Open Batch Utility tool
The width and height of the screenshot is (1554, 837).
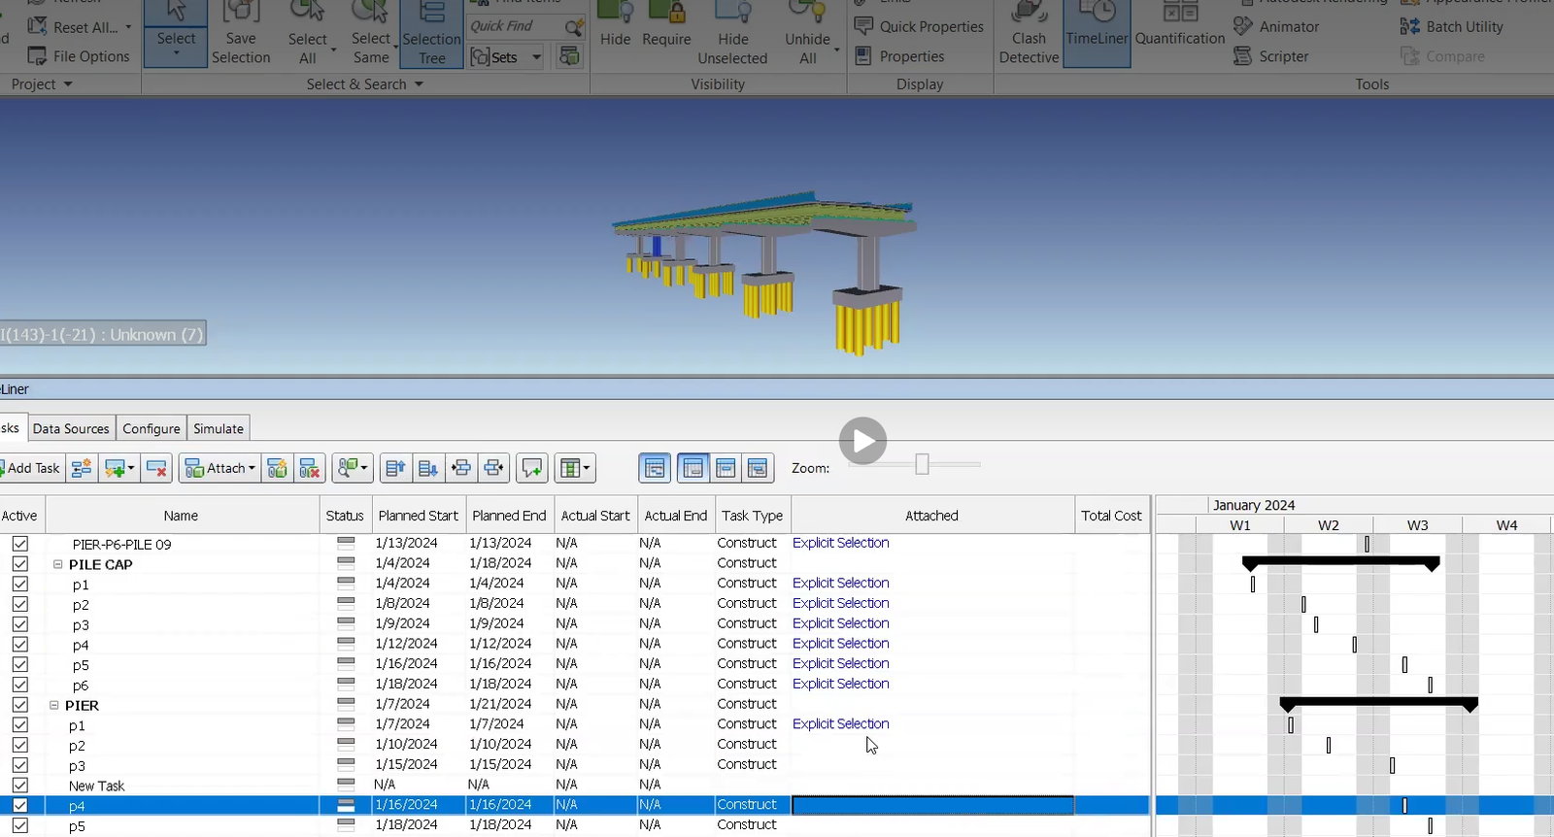[1452, 27]
